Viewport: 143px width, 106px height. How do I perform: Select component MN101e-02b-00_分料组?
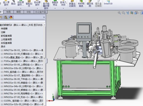coord(22,104)
